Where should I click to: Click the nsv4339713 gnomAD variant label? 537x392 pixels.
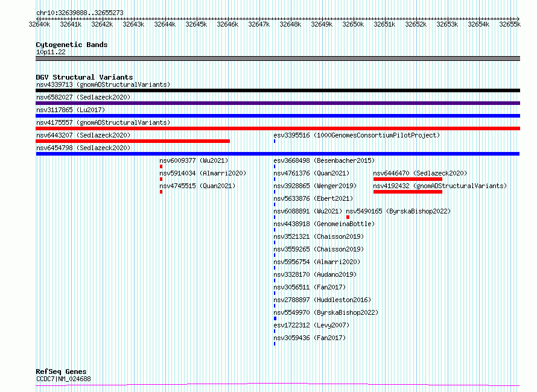103,84
